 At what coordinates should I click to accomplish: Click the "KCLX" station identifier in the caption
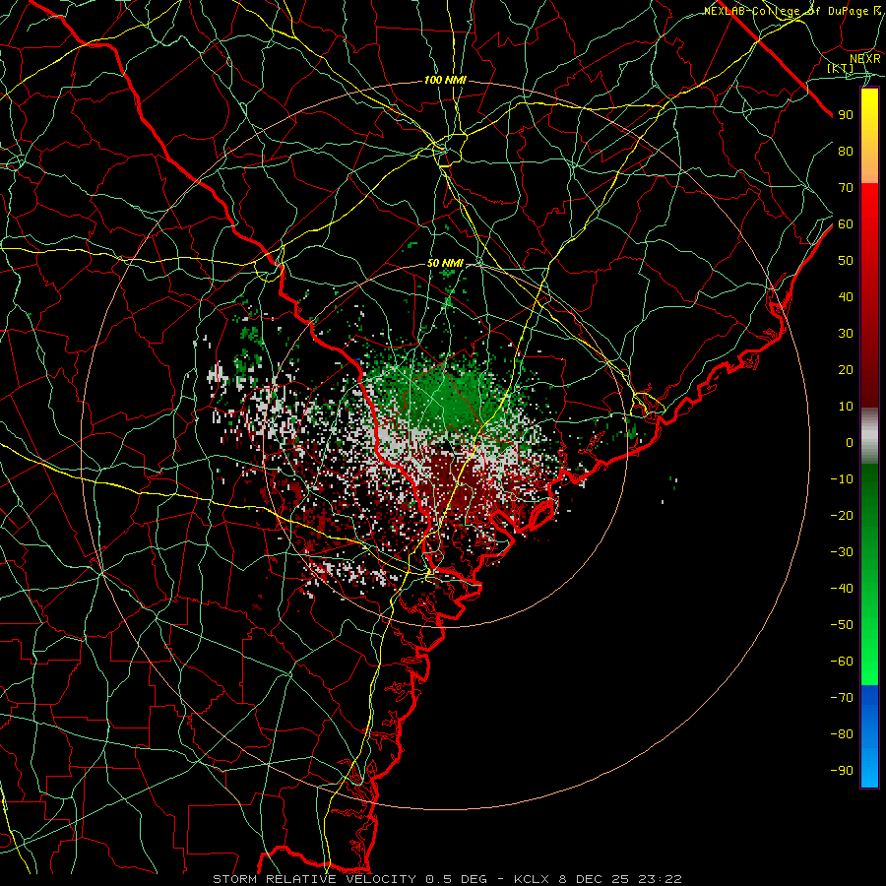tap(532, 879)
